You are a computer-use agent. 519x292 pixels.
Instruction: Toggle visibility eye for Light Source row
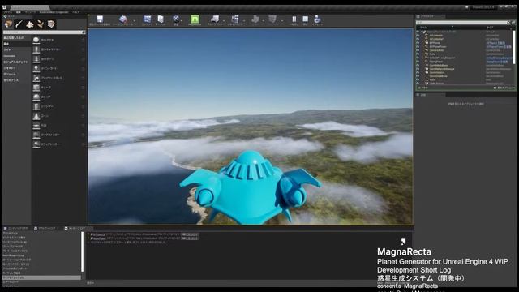click(x=418, y=84)
